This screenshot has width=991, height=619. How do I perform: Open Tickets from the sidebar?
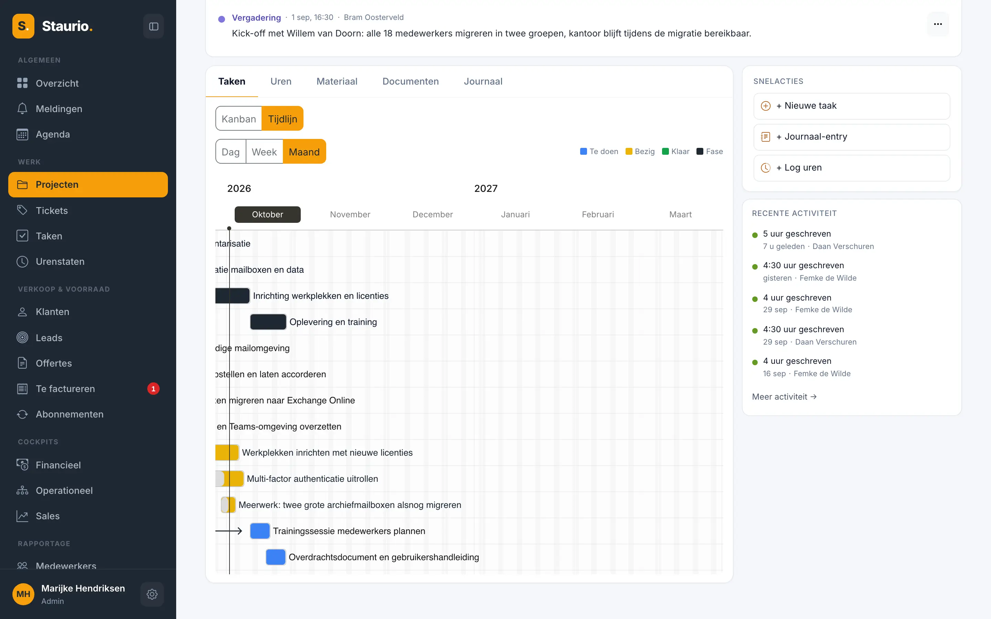click(88, 210)
